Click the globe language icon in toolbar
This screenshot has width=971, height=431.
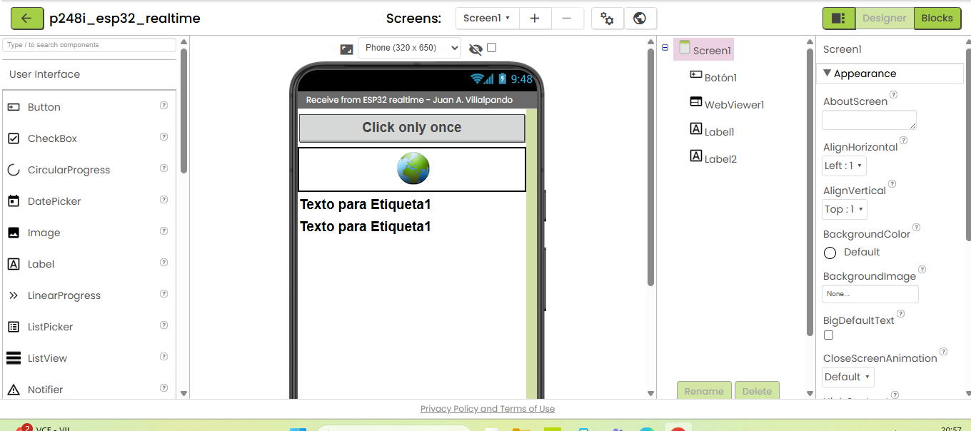640,19
